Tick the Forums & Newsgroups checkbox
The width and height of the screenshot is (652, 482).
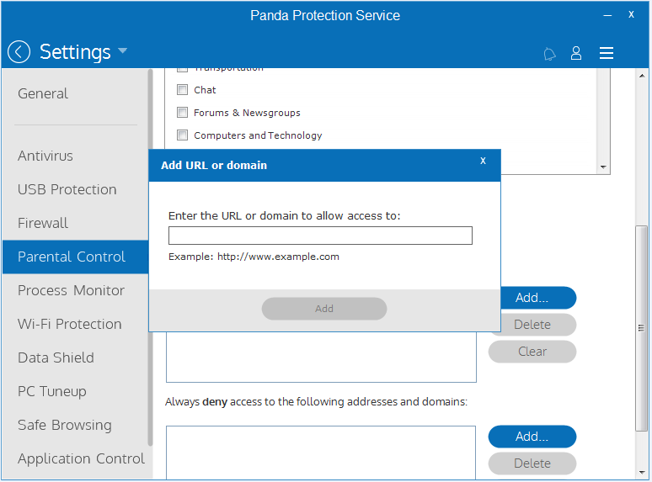182,113
